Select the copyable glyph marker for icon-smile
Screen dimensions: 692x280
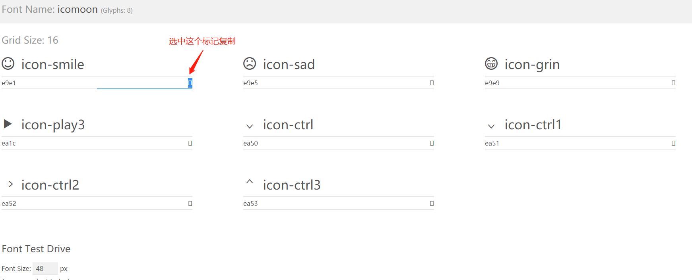(x=190, y=83)
